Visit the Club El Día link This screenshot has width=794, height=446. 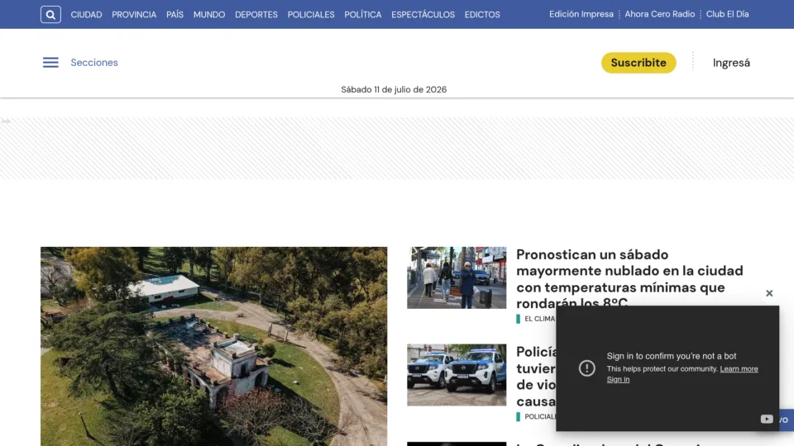(727, 14)
